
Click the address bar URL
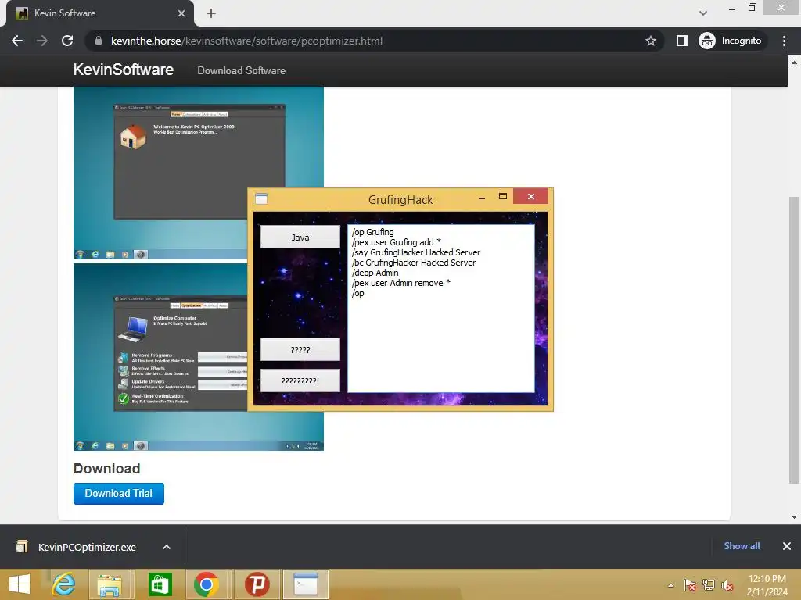tap(246, 41)
